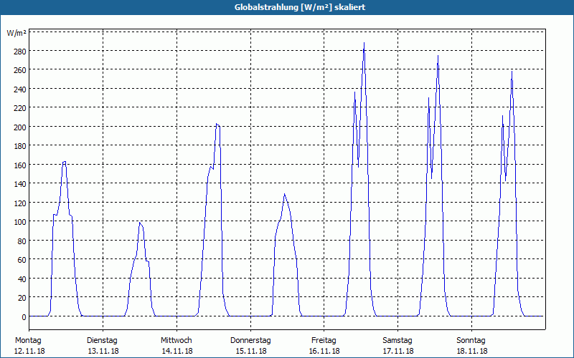The height and width of the screenshot is (358, 574).
Task: Click the 120 y-axis value
Action: tap(20, 203)
